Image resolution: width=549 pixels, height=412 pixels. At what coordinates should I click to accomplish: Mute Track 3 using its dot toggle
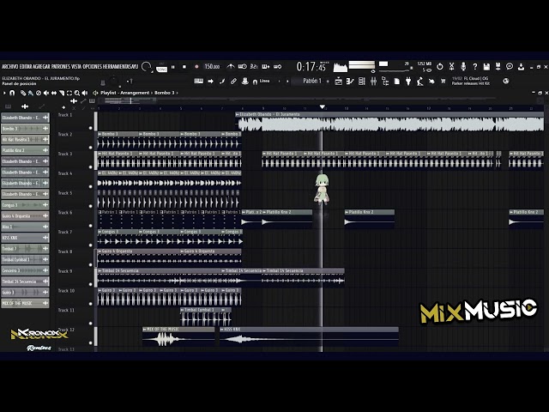(91, 167)
